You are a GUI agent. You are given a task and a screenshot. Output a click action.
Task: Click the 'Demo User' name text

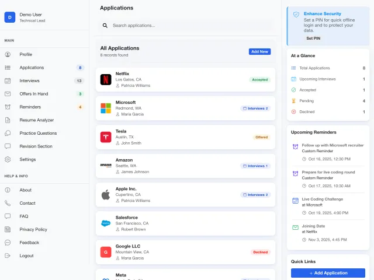(30, 15)
